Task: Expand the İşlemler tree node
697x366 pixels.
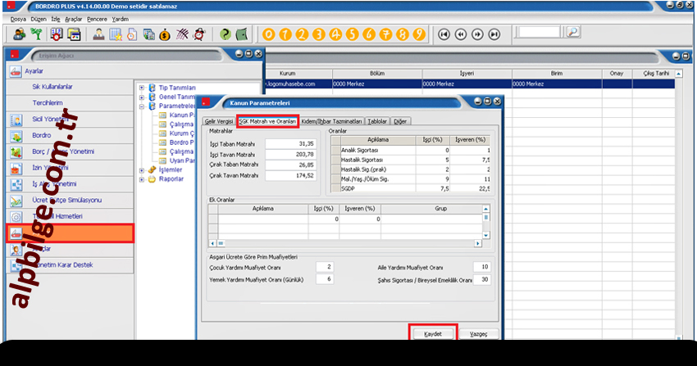Action: tap(142, 169)
